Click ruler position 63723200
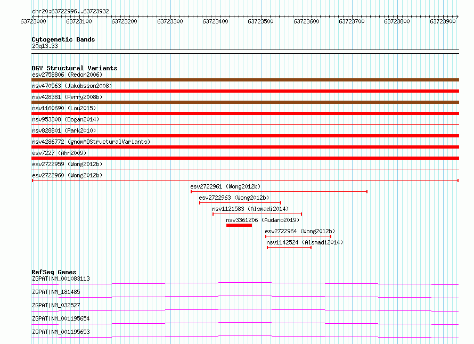Image resolution: width=474 pixels, height=344 pixels. [124, 21]
